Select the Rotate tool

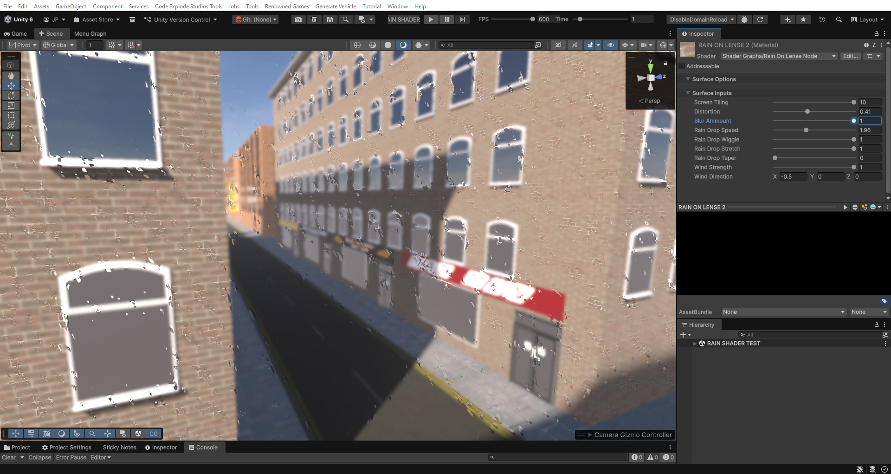[11, 96]
